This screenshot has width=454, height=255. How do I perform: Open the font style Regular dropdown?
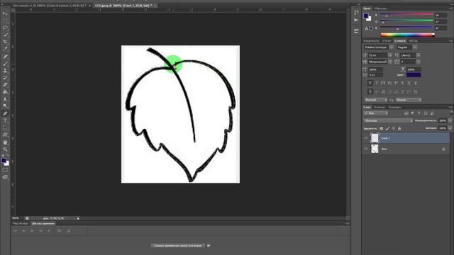[x=415, y=47]
